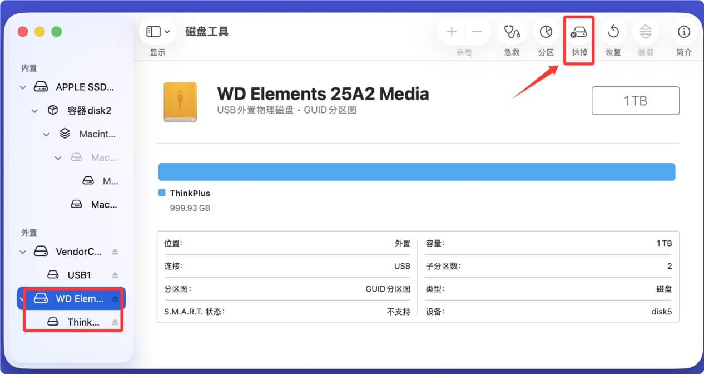This screenshot has width=704, height=374.
Task: Run 急救 (First Aid) on the disk
Action: tap(512, 32)
